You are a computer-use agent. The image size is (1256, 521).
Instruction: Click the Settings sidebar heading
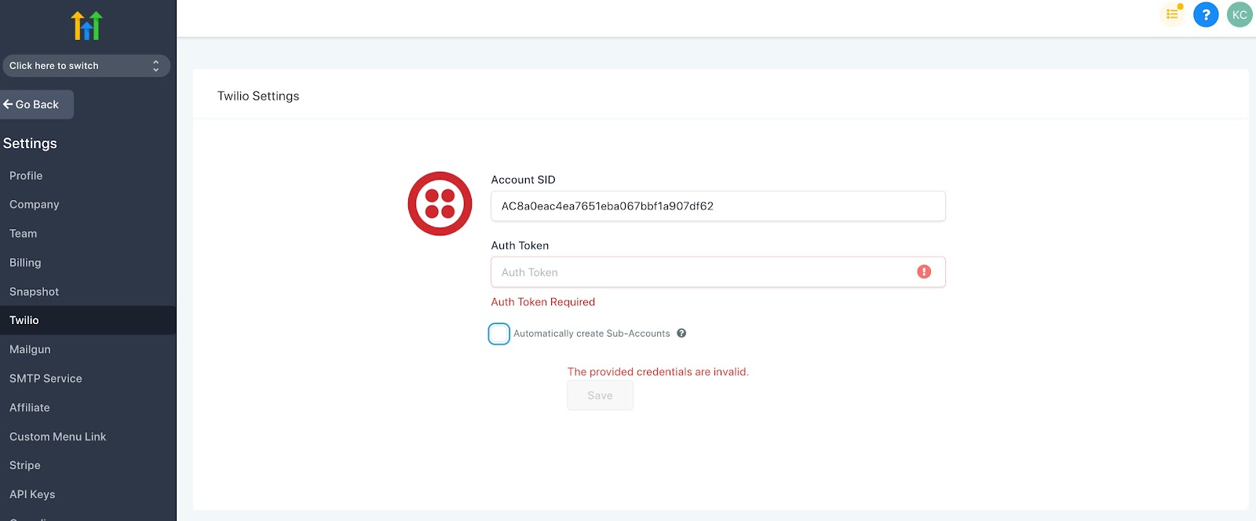point(30,144)
